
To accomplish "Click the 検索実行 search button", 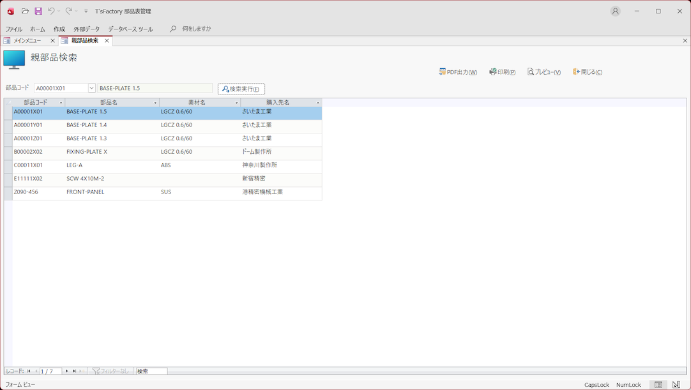I will (x=241, y=89).
